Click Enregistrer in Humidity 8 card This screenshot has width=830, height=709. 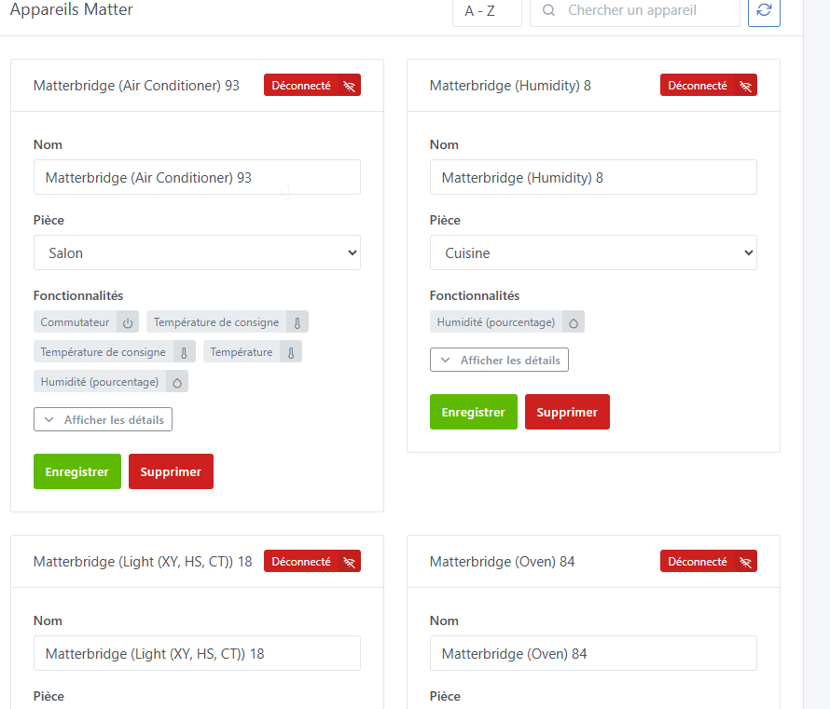point(473,412)
